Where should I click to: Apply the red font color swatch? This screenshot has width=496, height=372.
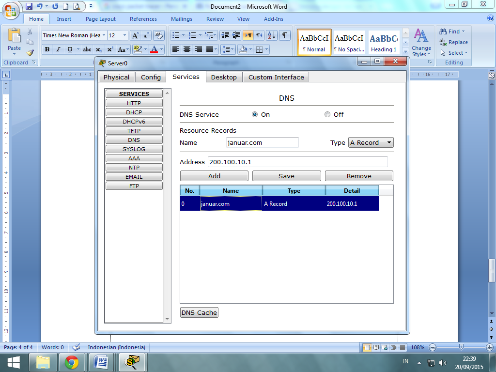154,49
